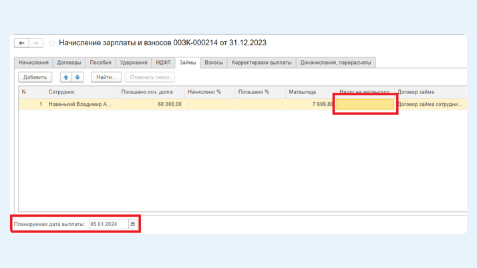Open calendar picker for planned payment date
Viewport: 477px width, 268px height.
tap(133, 224)
